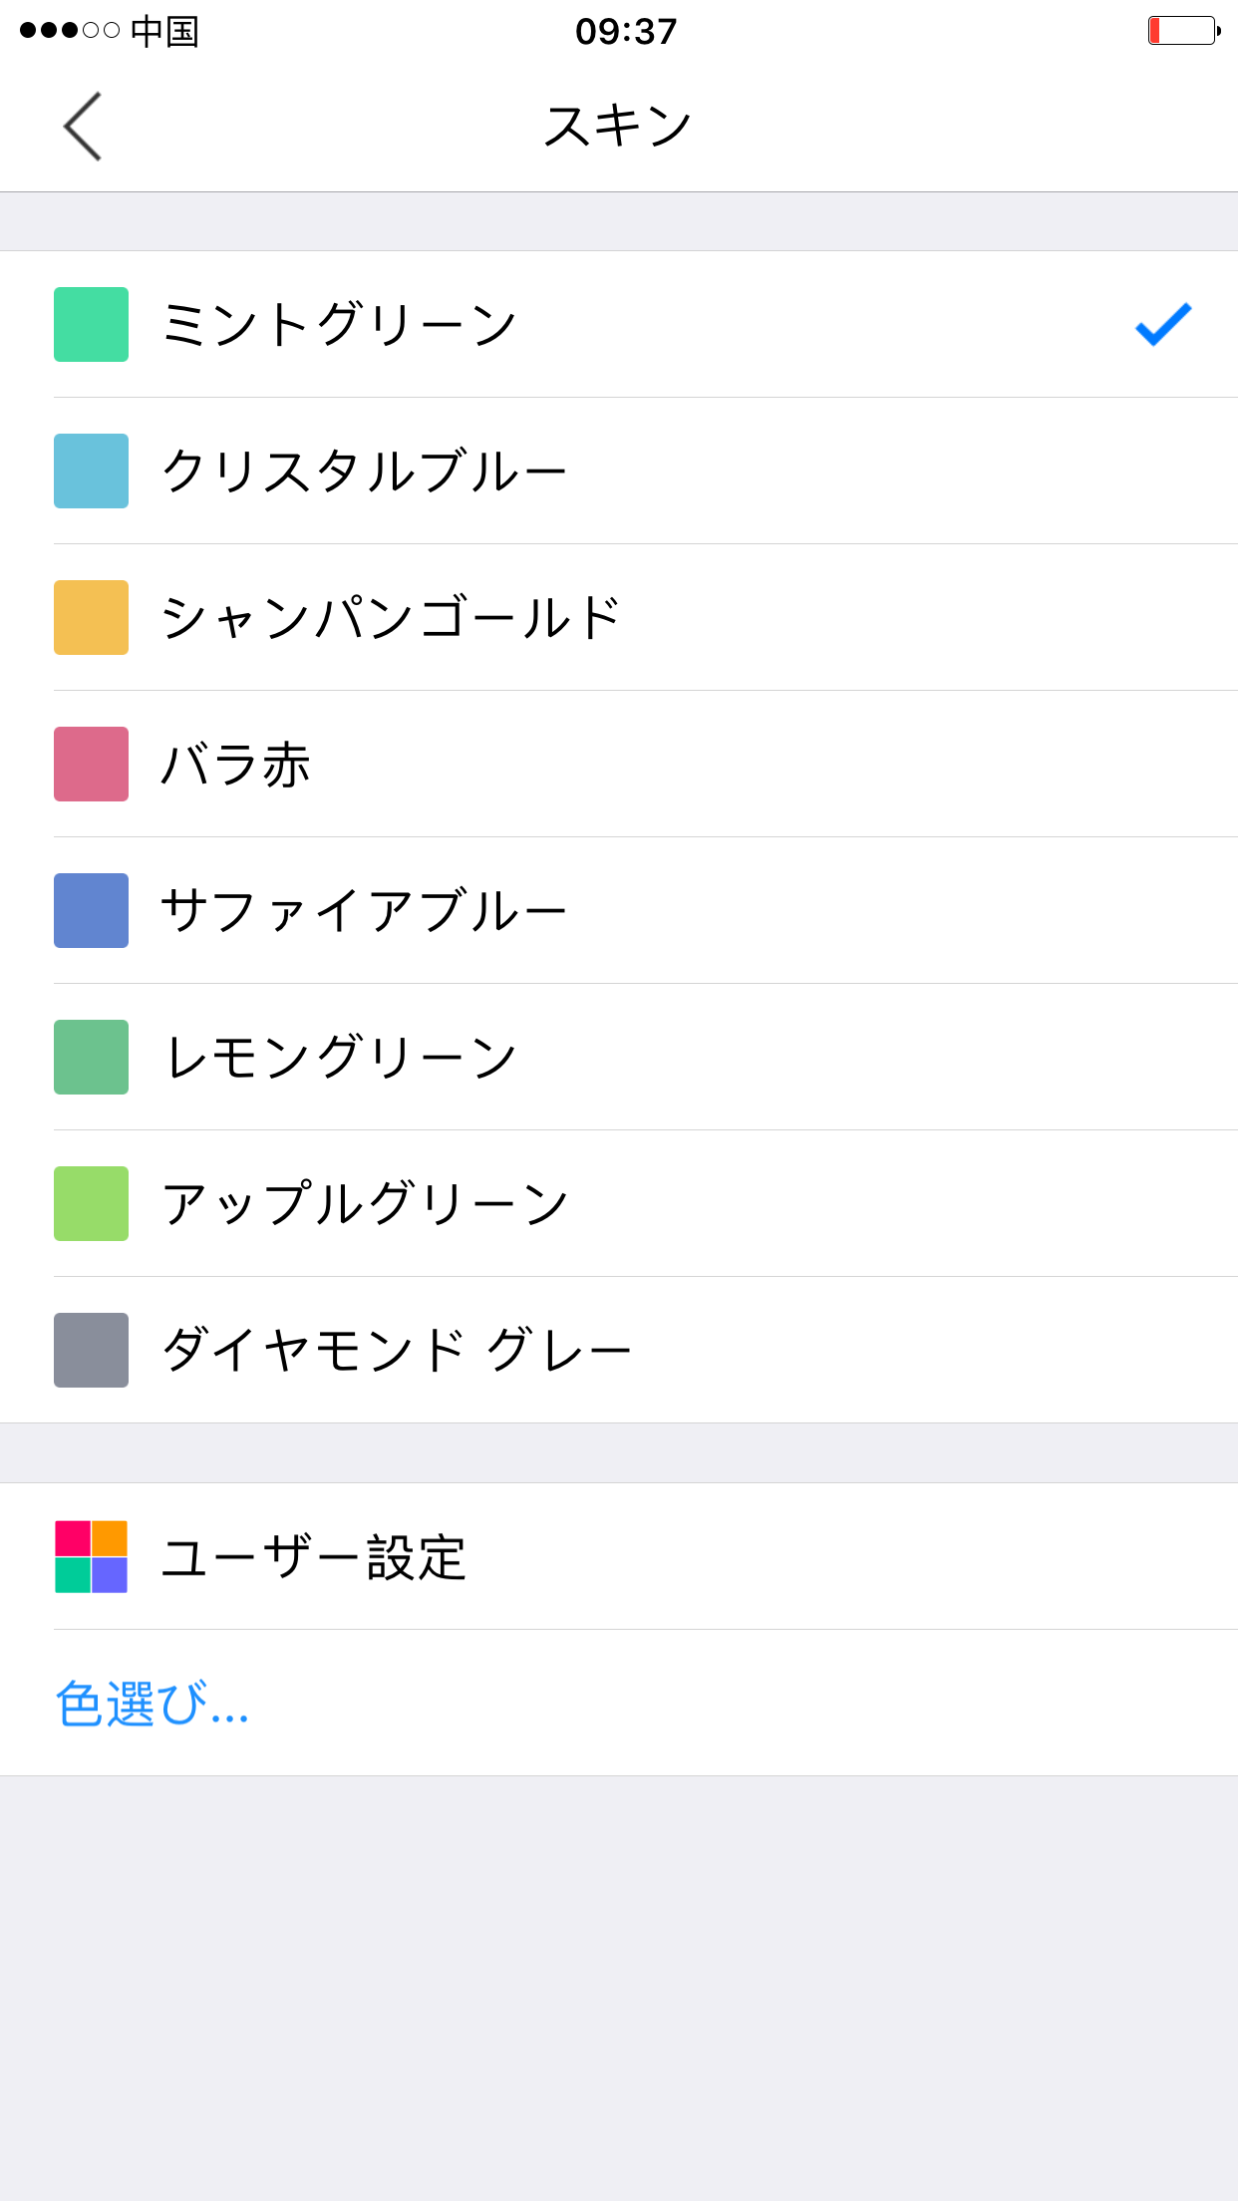The height and width of the screenshot is (2201, 1238).
Task: Choose the クリスタルブルー skin
Action: [x=619, y=471]
